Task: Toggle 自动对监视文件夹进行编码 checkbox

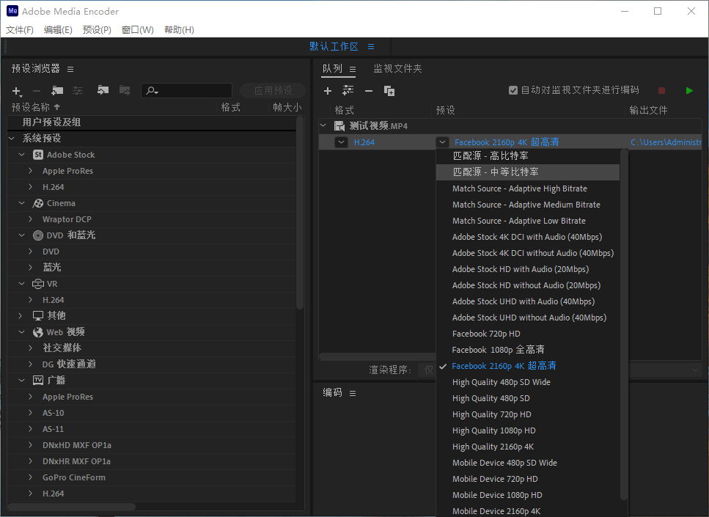Action: pos(513,90)
